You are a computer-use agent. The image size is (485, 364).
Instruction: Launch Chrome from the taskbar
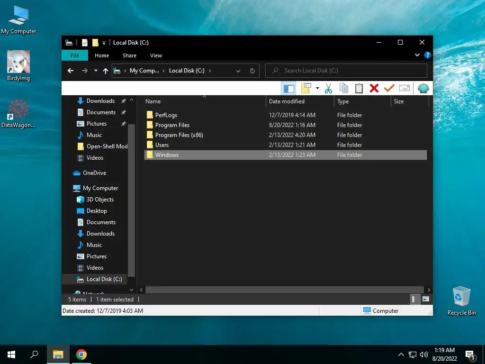[81, 355]
